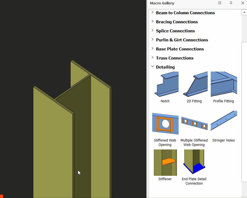Open Purlin & Girt Connections section
The image size is (247, 198).
point(182,40)
